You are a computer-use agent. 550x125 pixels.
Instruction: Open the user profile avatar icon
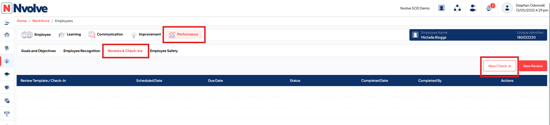(x=507, y=8)
